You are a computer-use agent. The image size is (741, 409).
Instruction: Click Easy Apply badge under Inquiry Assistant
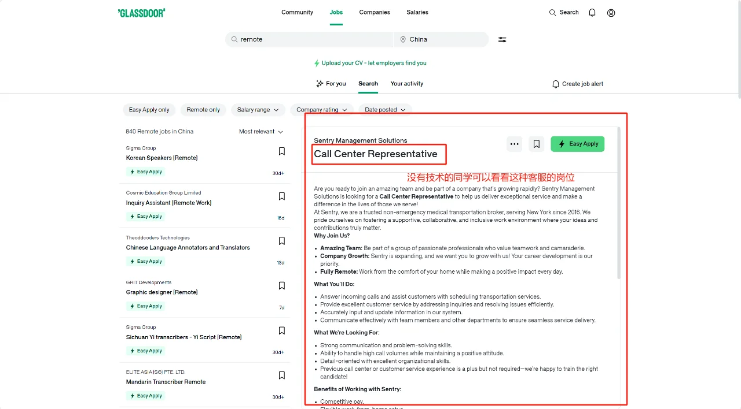145,217
